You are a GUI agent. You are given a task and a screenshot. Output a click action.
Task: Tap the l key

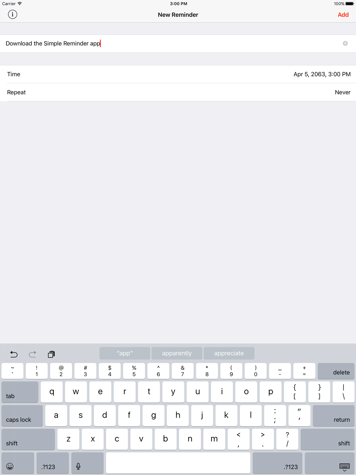[x=251, y=416]
